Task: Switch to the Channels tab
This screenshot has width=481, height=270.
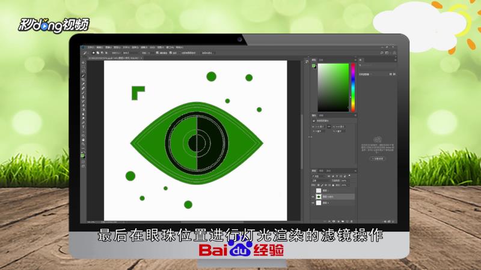Action: click(321, 170)
